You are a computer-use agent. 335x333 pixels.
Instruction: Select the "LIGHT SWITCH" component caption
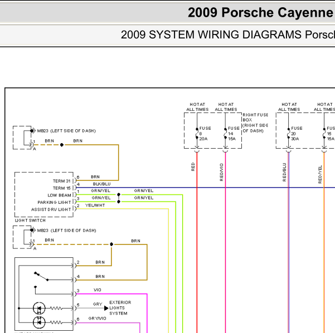pyautogui.click(x=30, y=221)
